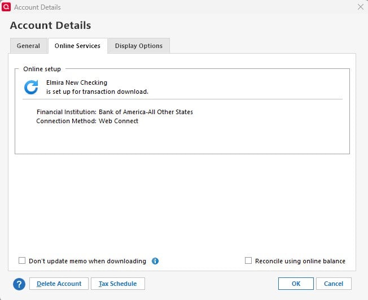Click the blue refresh sync icon

tap(31, 87)
